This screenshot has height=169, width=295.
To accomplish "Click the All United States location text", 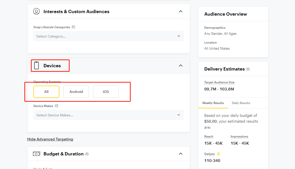I will click(x=217, y=48).
